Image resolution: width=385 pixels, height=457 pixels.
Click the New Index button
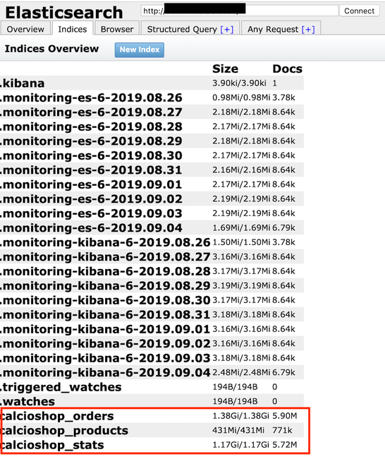point(140,50)
